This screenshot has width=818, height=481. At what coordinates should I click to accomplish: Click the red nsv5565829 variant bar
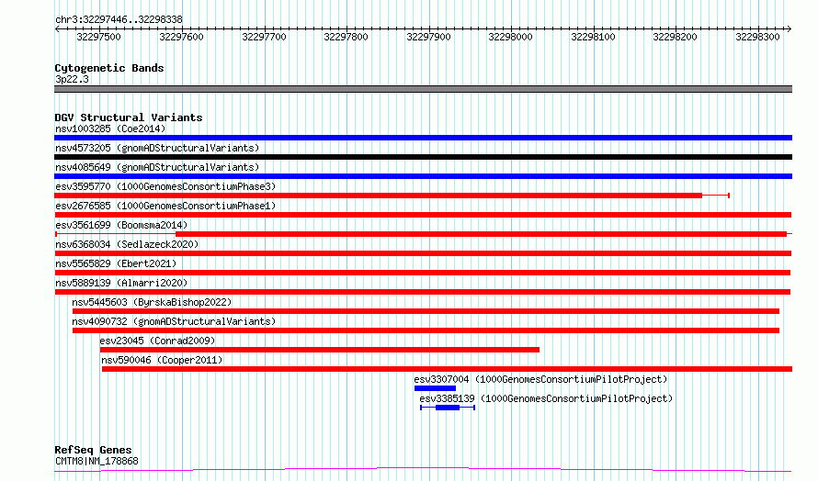[423, 273]
